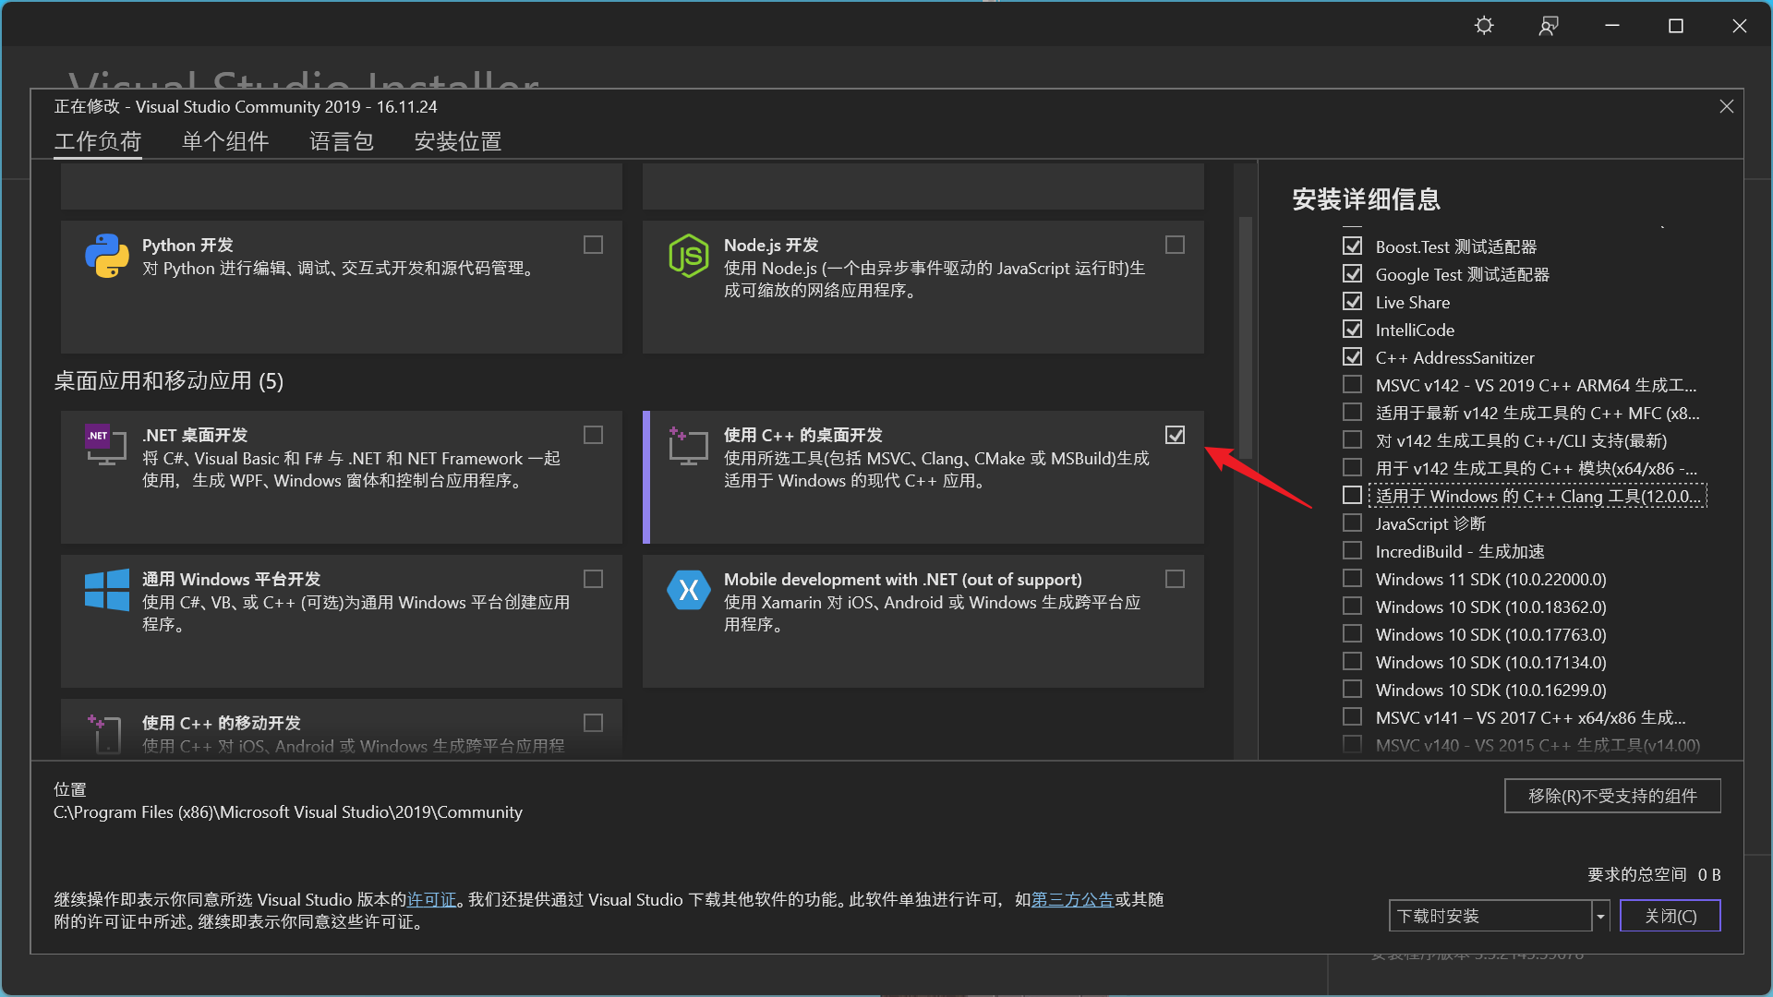Click the Python development workload icon

coord(107,256)
